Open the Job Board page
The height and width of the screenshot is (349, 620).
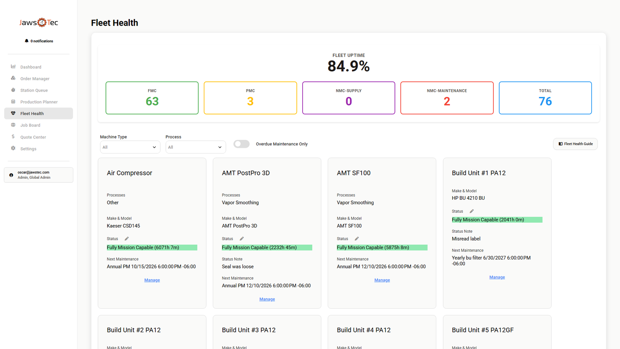click(x=38, y=125)
